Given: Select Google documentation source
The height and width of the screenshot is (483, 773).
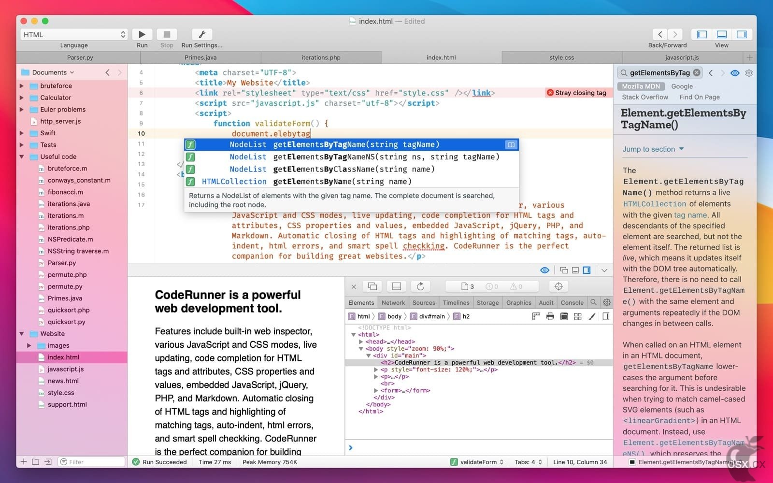Looking at the screenshot, I should [x=682, y=86].
